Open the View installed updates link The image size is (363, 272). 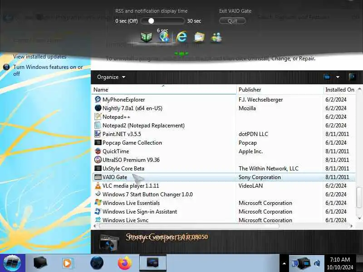[x=39, y=56]
